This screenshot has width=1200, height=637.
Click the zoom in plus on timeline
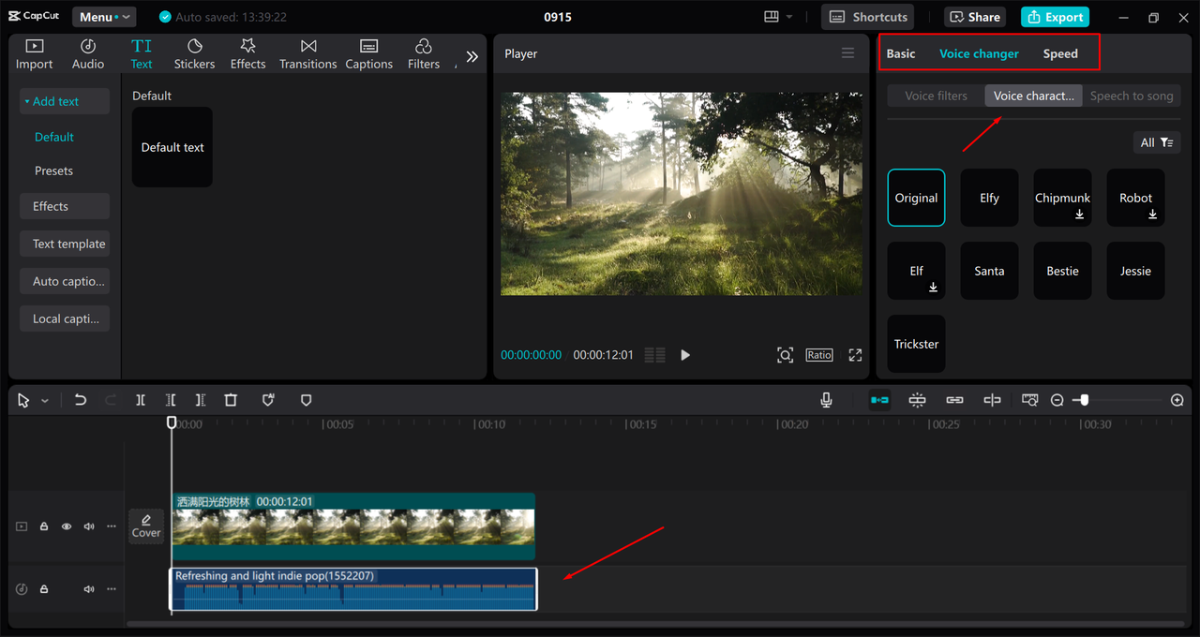point(1177,400)
